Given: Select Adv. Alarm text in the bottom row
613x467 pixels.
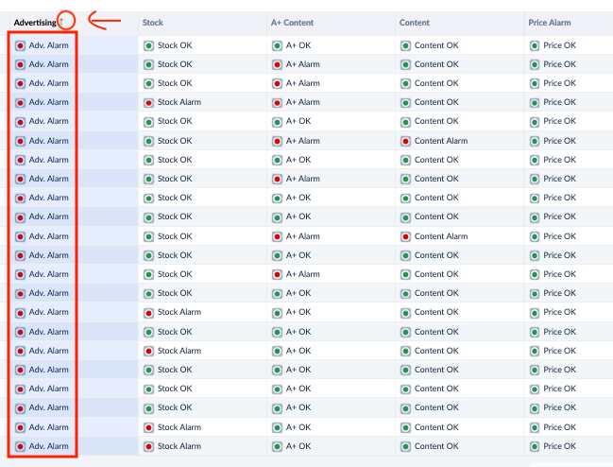Looking at the screenshot, I should [x=48, y=446].
